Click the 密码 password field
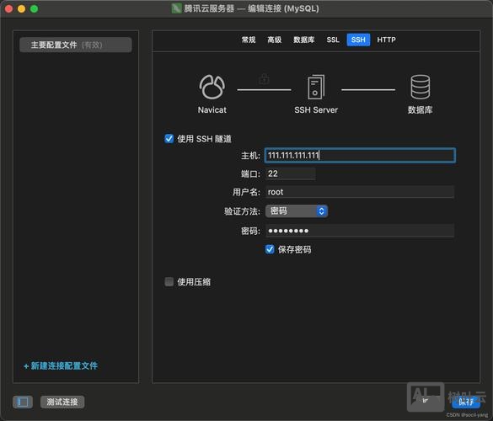 click(x=360, y=231)
